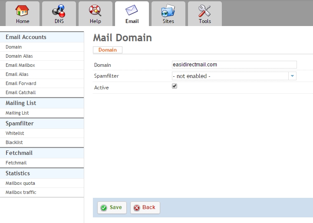Open Mailbox traffic statistics
Image resolution: width=313 pixels, height=223 pixels.
[21, 192]
